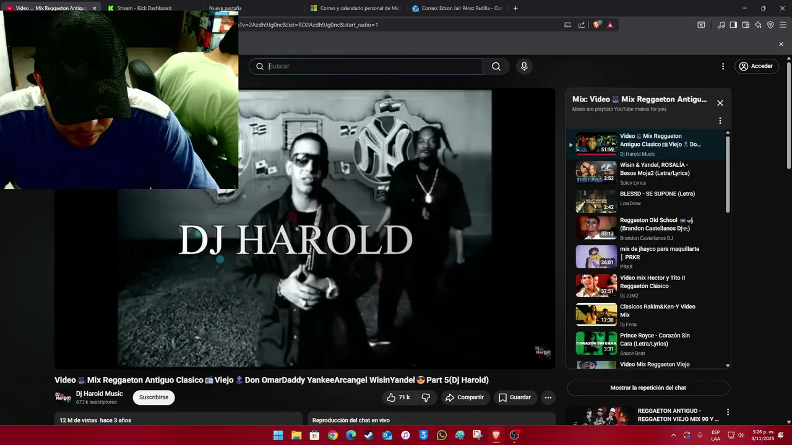The width and height of the screenshot is (792, 445).
Task: Switch to Correo: Edson Jair Pérez Padilla tab
Action: (x=457, y=8)
